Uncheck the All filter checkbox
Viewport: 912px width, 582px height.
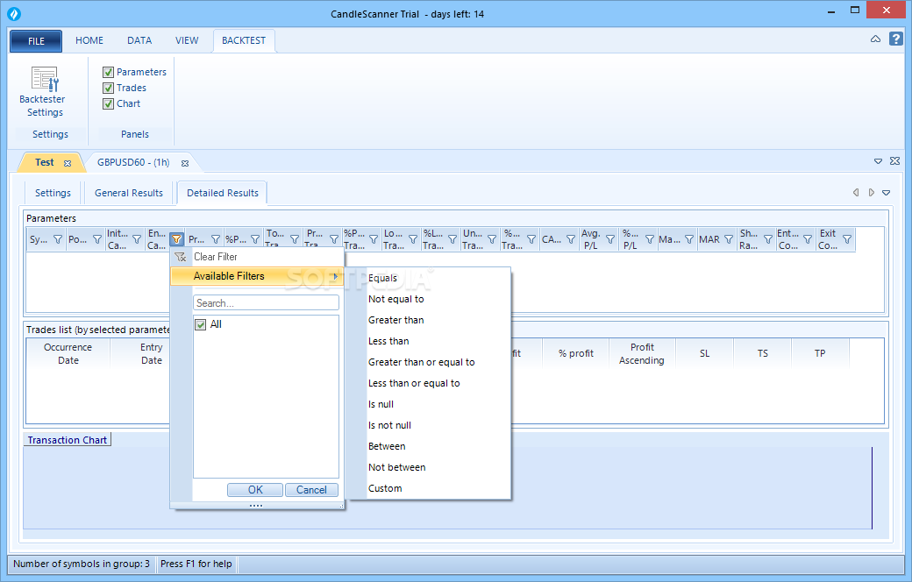(x=201, y=324)
